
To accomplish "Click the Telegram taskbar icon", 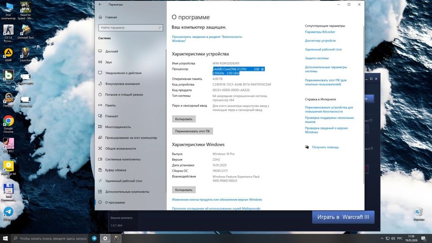I will (94, 238).
